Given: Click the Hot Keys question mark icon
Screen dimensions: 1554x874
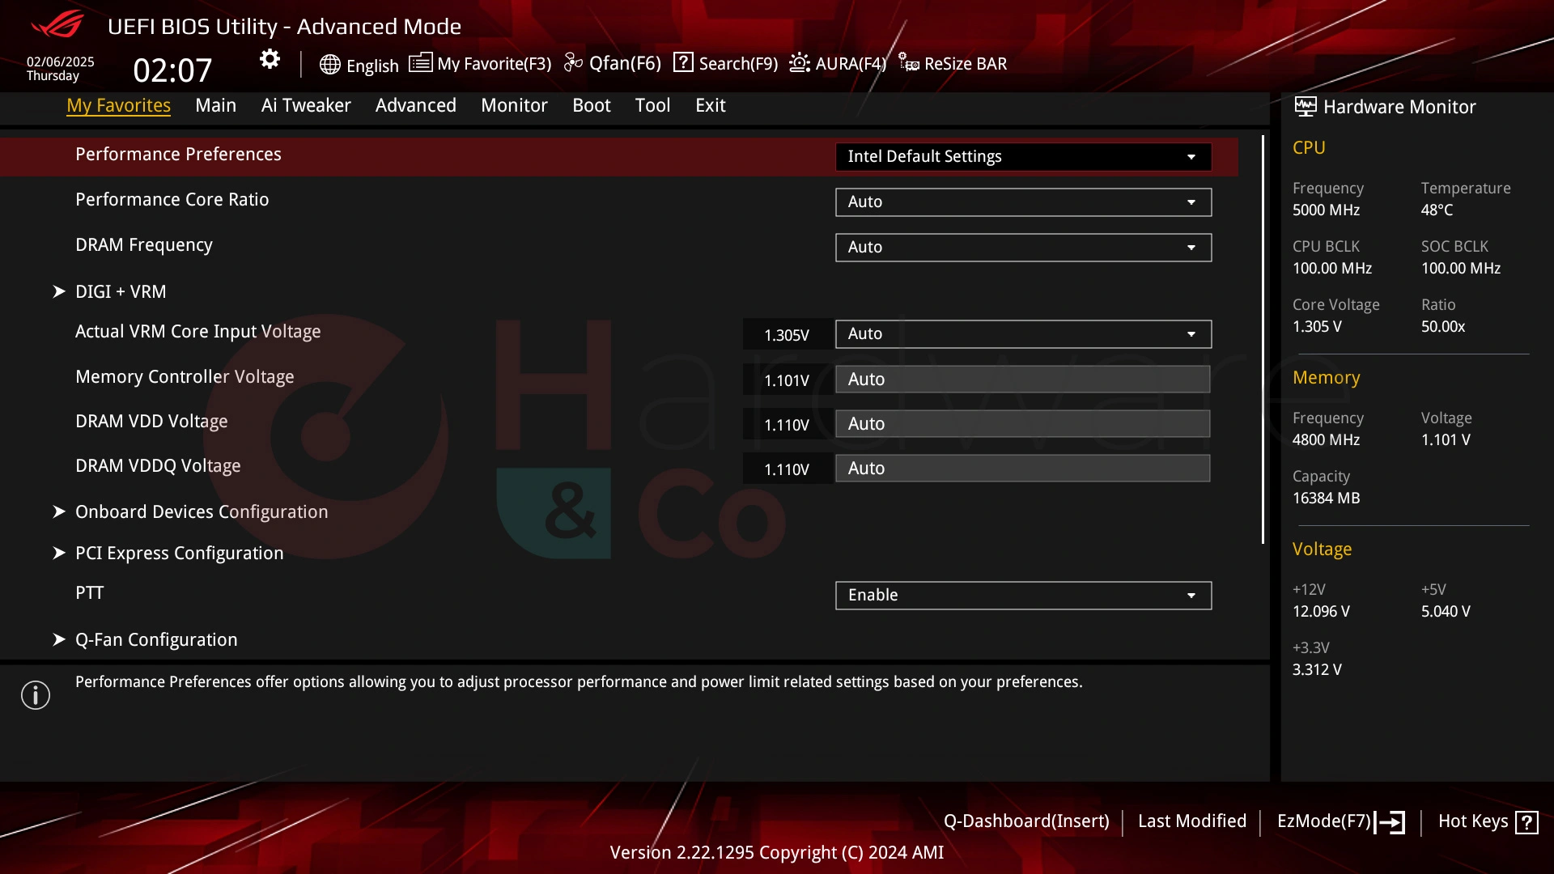Looking at the screenshot, I should [1526, 822].
